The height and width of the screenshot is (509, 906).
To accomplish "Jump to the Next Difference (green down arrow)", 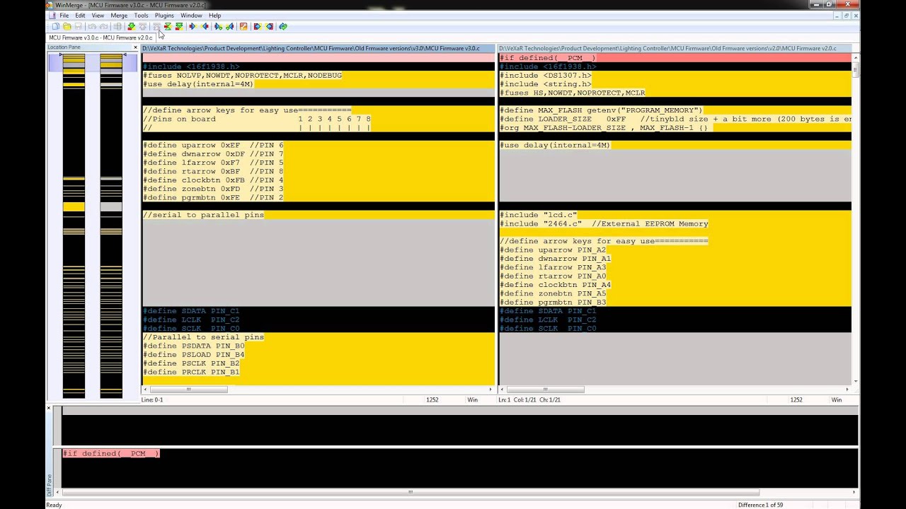I will coord(132,26).
